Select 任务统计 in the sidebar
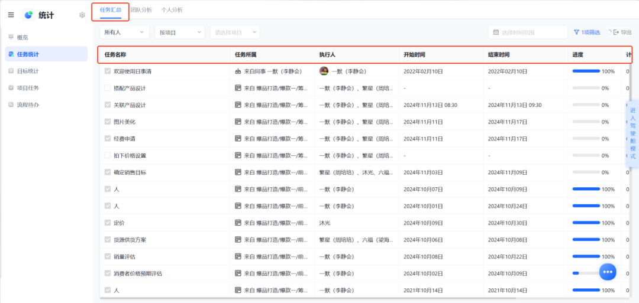Viewport: 639px width, 303px height. pyautogui.click(x=46, y=54)
